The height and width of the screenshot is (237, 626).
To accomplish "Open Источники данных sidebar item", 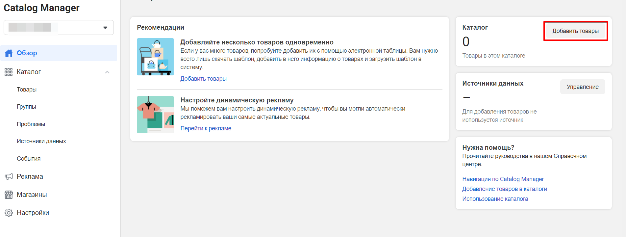I will click(41, 141).
